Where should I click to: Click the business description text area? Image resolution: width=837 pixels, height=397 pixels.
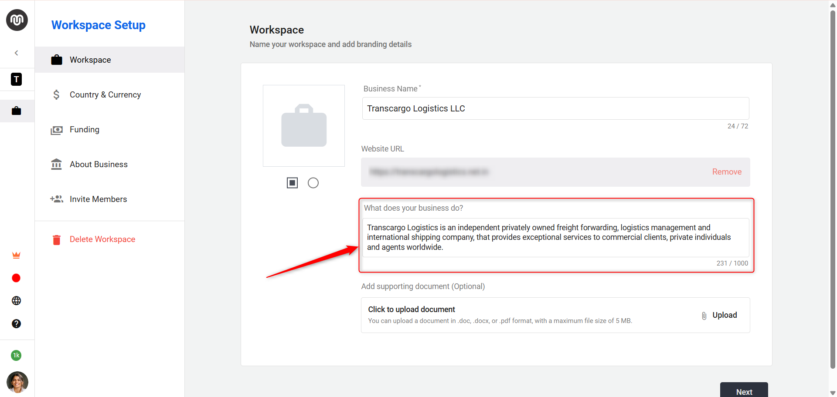[x=555, y=237]
